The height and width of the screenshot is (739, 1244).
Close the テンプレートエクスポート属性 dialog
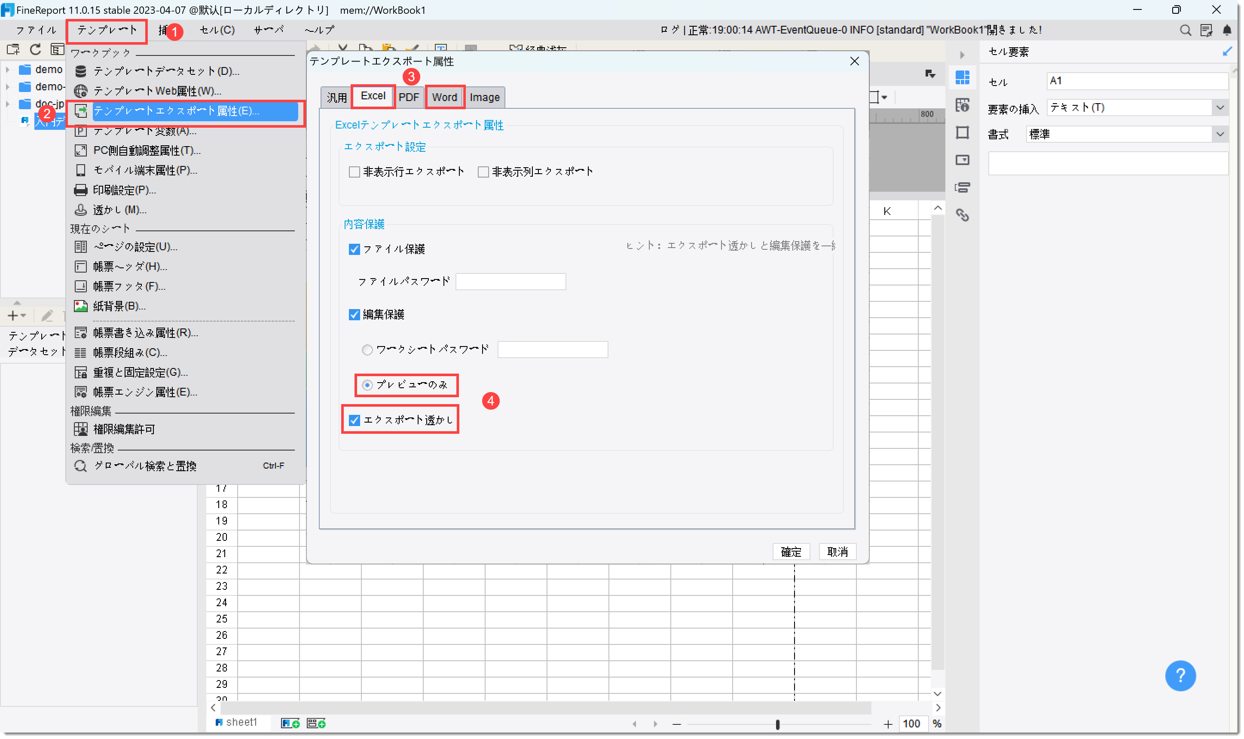coord(855,61)
